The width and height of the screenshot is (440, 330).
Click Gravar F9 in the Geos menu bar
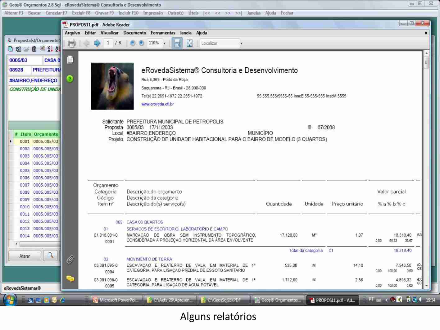tap(105, 13)
